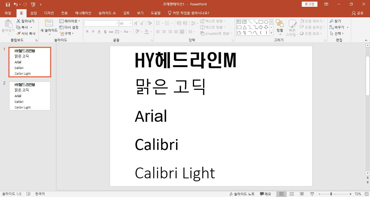
Task: Switch to slide sorter view
Action: [x=292, y=194]
